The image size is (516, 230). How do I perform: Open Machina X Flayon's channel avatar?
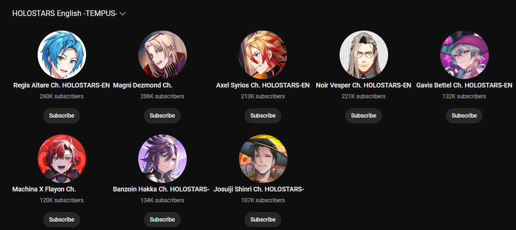click(62, 159)
